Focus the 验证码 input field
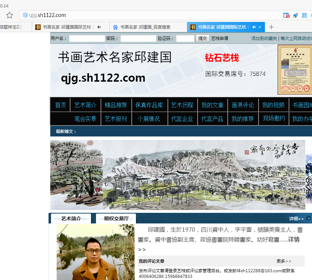Viewport: 312px width, 280px height. coord(185,38)
